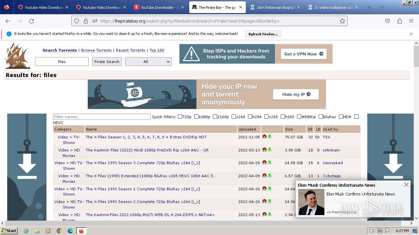Open Chrome from the taskbar

(x=59, y=231)
